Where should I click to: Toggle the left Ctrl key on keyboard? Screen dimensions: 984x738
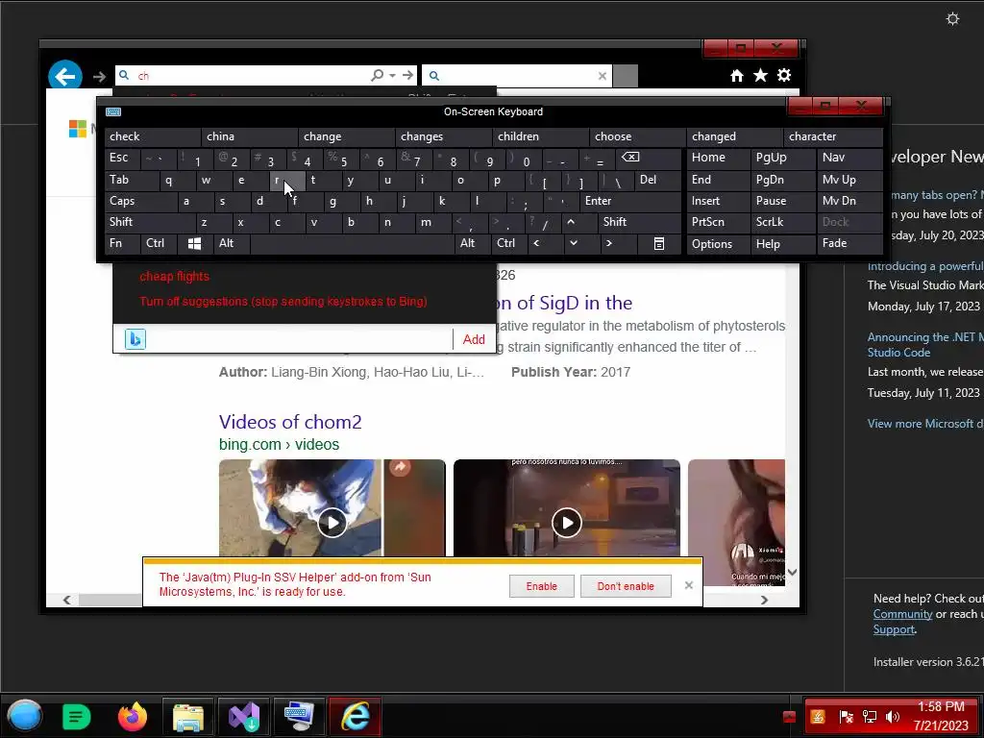(x=159, y=243)
